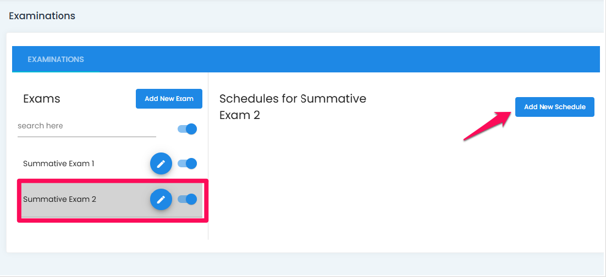Image resolution: width=606 pixels, height=277 pixels.
Task: Click the teal underline beneath EXAMINATIONS tab
Action: pyautogui.click(x=56, y=72)
